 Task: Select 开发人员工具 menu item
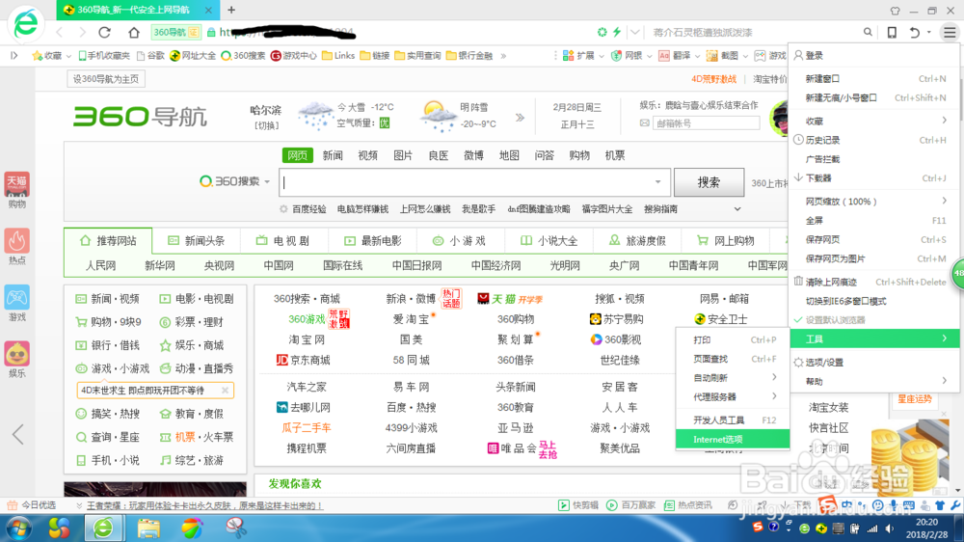coord(733,420)
